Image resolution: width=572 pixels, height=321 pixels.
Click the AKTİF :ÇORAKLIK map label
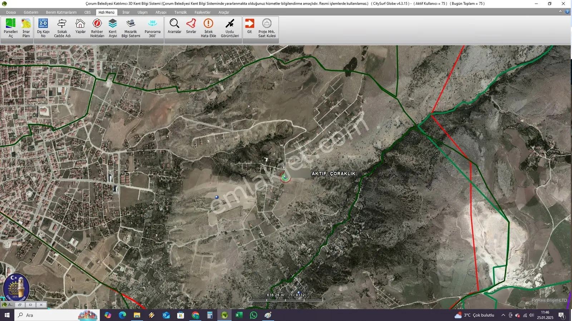click(334, 174)
